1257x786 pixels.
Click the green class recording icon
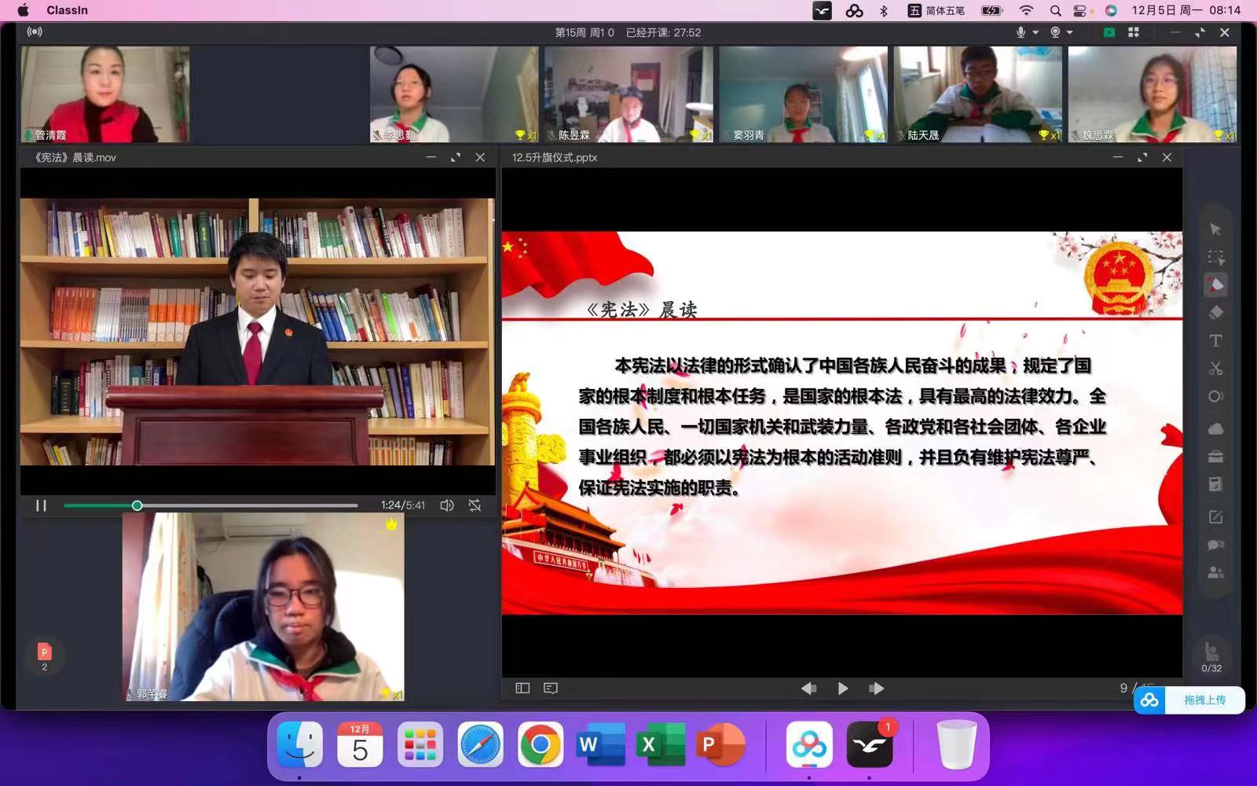1109,32
